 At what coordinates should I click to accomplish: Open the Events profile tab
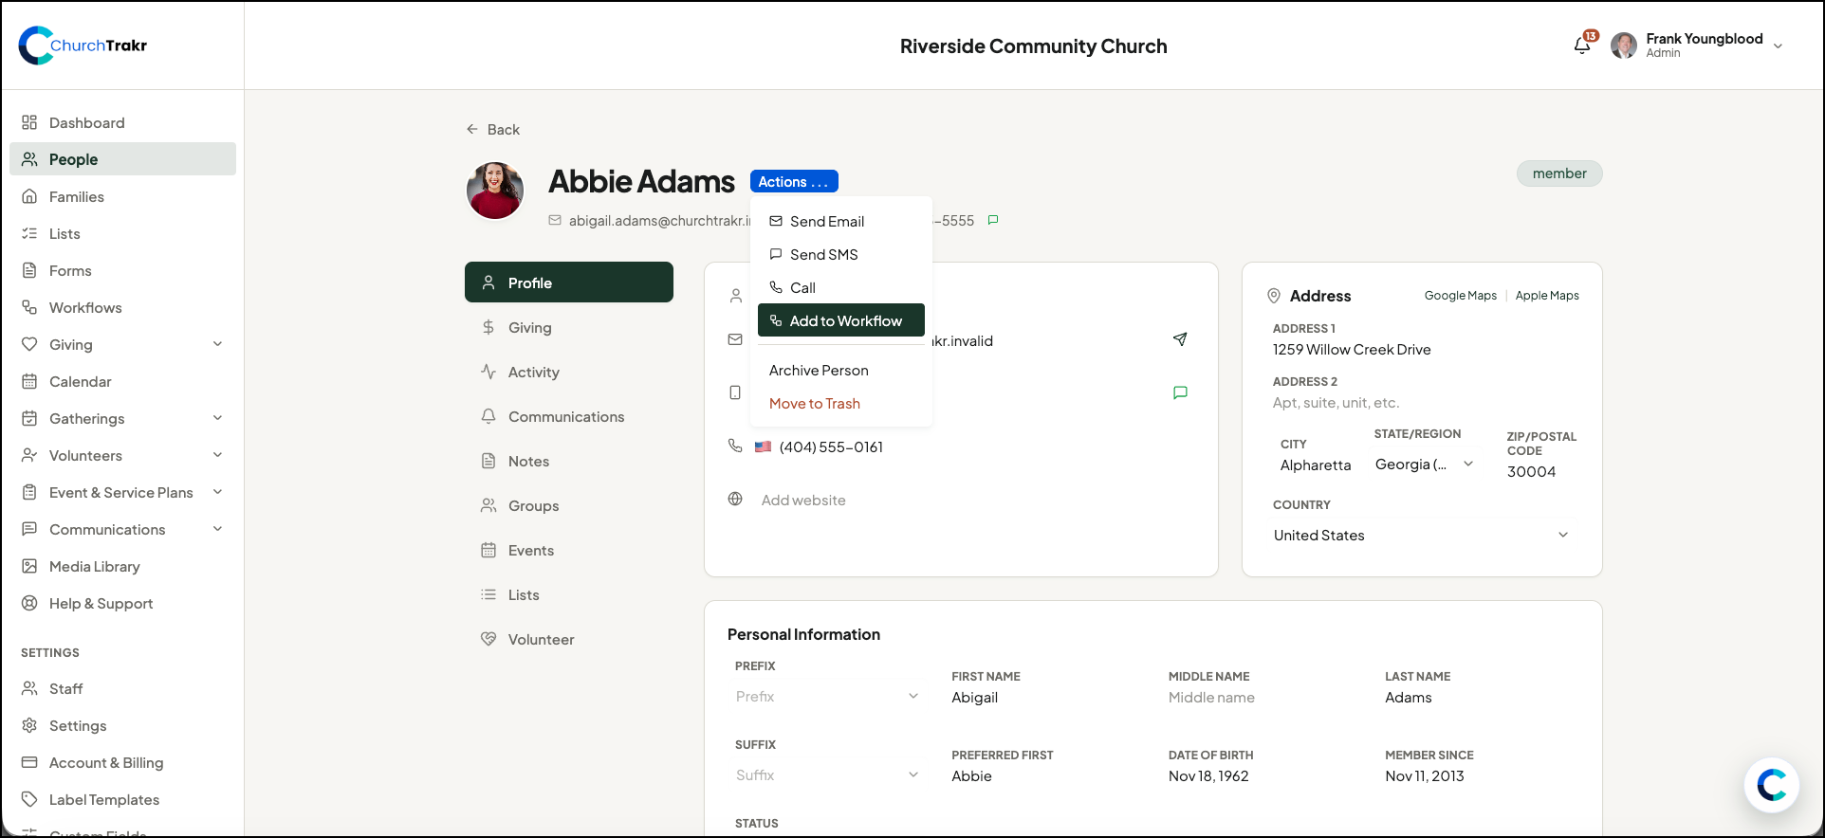pos(569,550)
